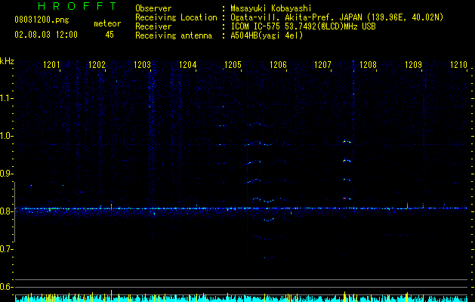Click the gray vertical range bar beside 0.8 kHz
Screen dimensions: 475x302
(x=15, y=212)
